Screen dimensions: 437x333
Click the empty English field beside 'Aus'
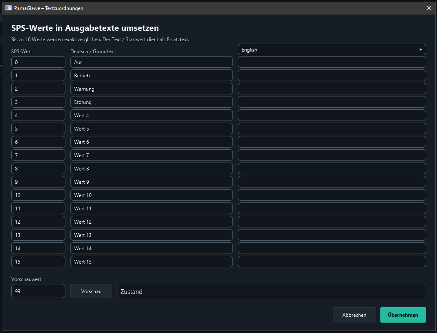[332, 62]
